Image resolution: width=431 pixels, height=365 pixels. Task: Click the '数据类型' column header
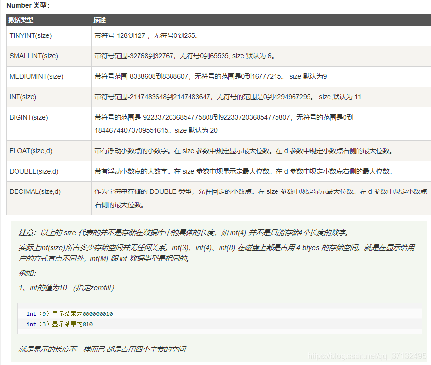tap(20, 20)
